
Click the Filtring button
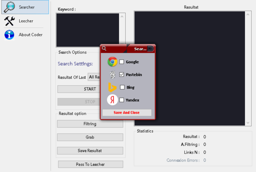[90, 124]
